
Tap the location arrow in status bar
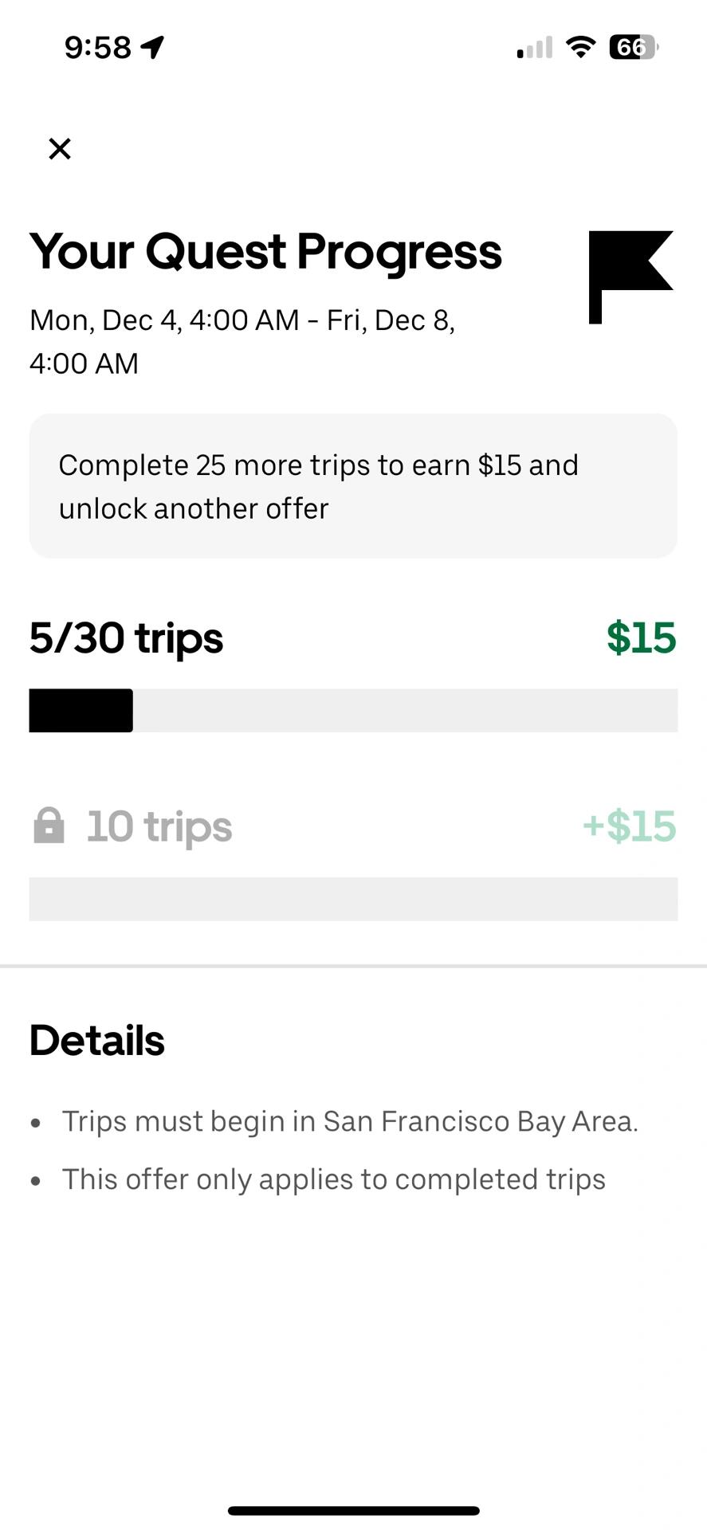point(152,47)
